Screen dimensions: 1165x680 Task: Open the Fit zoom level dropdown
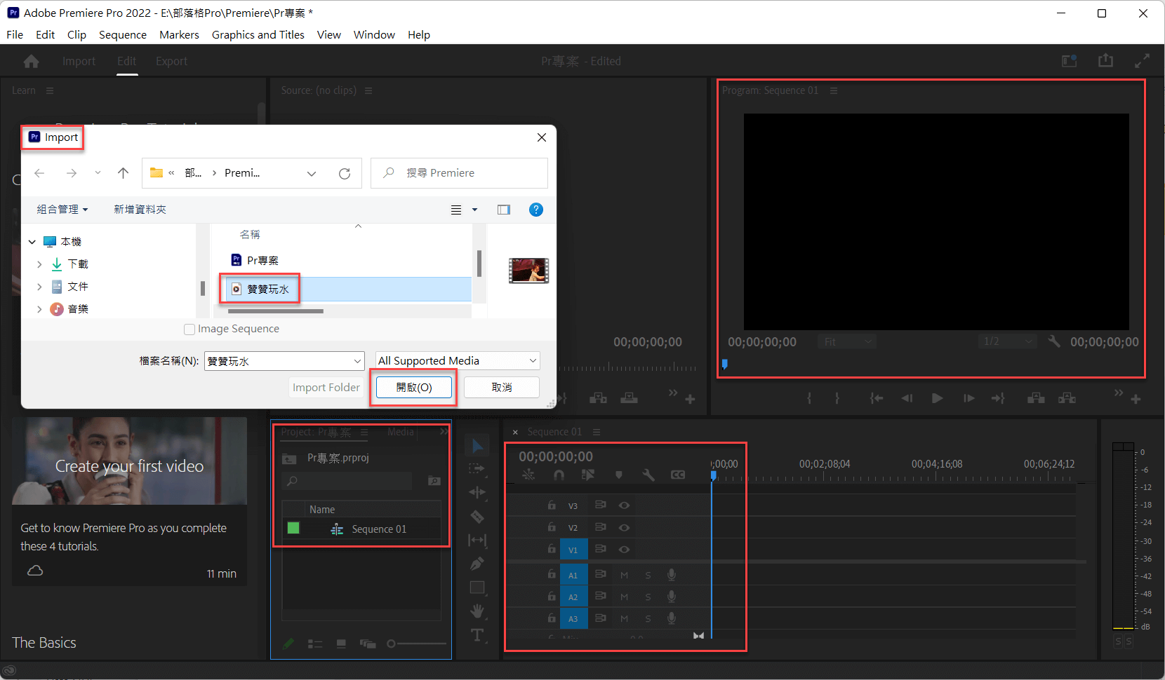847,341
